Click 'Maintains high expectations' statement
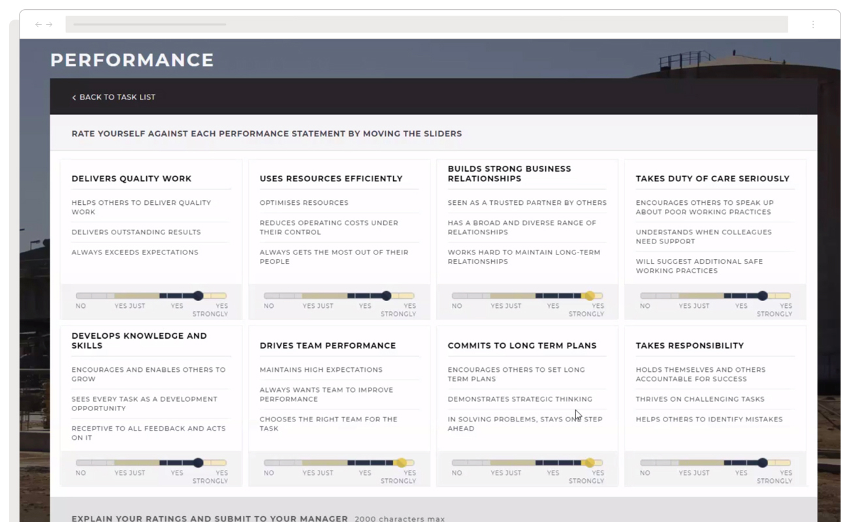This screenshot has width=849, height=522. [x=321, y=370]
